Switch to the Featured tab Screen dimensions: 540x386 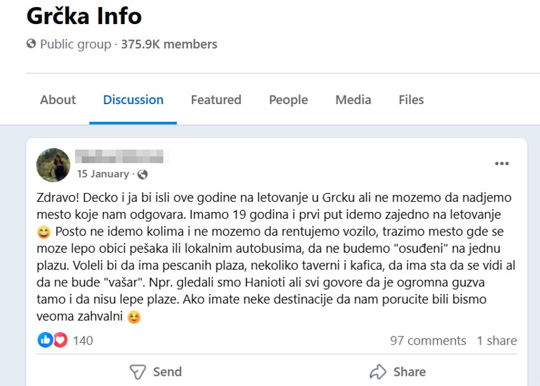216,100
